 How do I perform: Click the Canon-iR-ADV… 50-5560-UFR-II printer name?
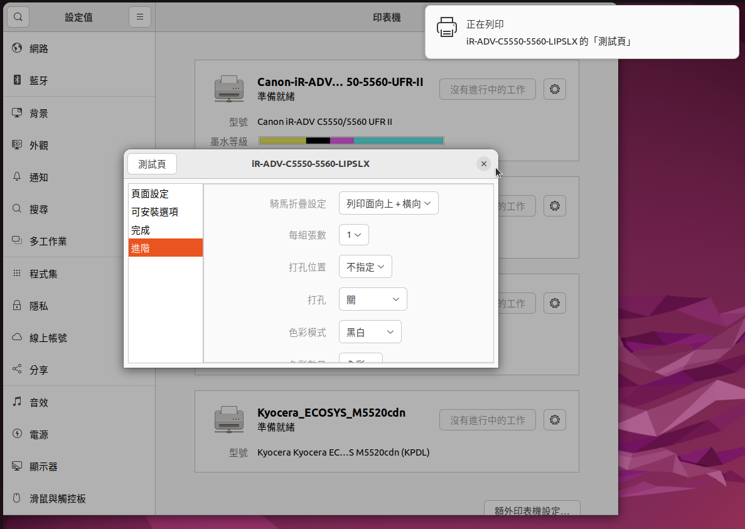pos(340,82)
